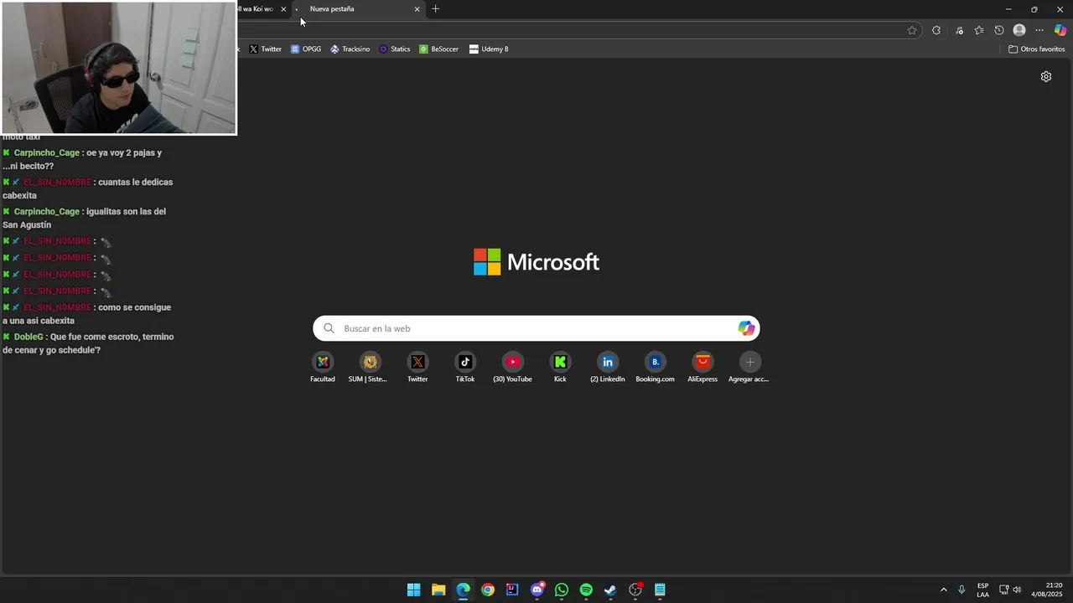Close the Nueva pestaña tab

[x=417, y=9]
